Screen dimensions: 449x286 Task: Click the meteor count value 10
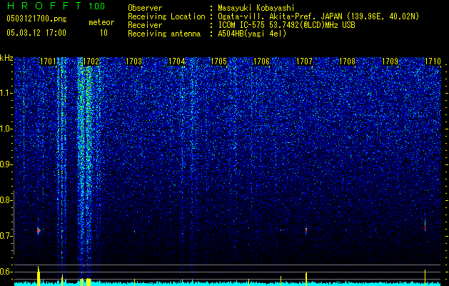104,33
